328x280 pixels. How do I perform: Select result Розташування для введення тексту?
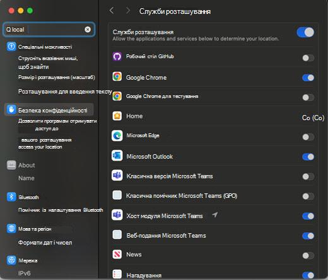(65, 92)
